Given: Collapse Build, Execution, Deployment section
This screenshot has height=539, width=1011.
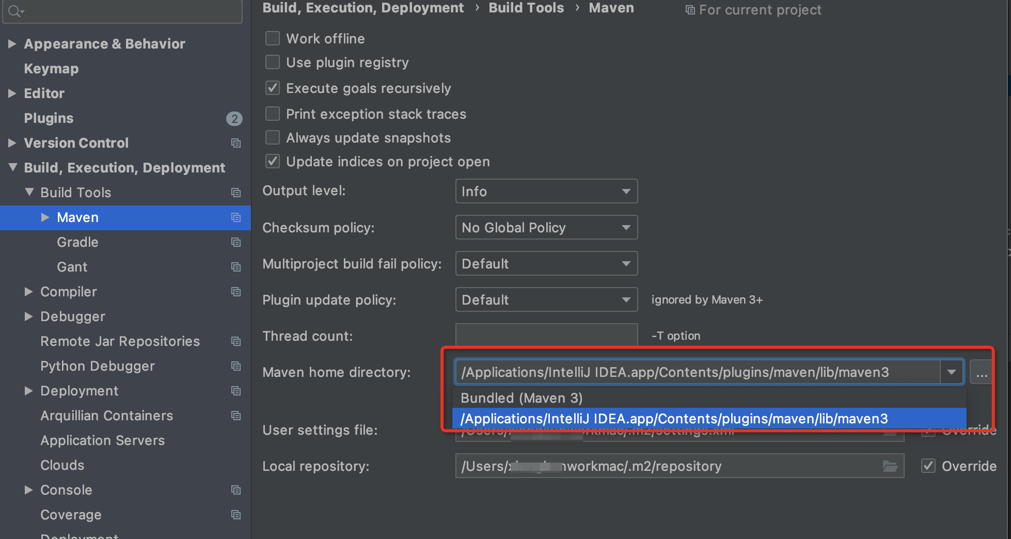Looking at the screenshot, I should tap(12, 167).
